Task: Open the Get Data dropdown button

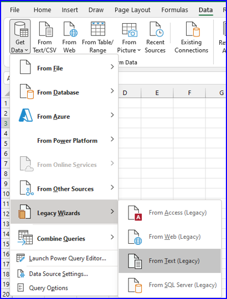Action: click(20, 36)
